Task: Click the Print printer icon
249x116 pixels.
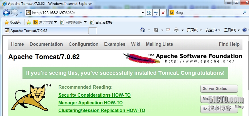Action: [x=176, y=30]
